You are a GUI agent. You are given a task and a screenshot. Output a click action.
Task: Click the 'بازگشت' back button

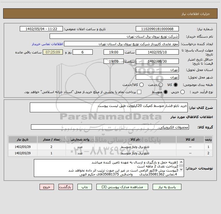click(x=66, y=187)
